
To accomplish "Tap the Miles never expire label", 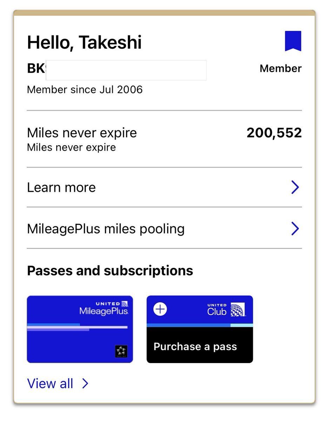I will 82,133.
